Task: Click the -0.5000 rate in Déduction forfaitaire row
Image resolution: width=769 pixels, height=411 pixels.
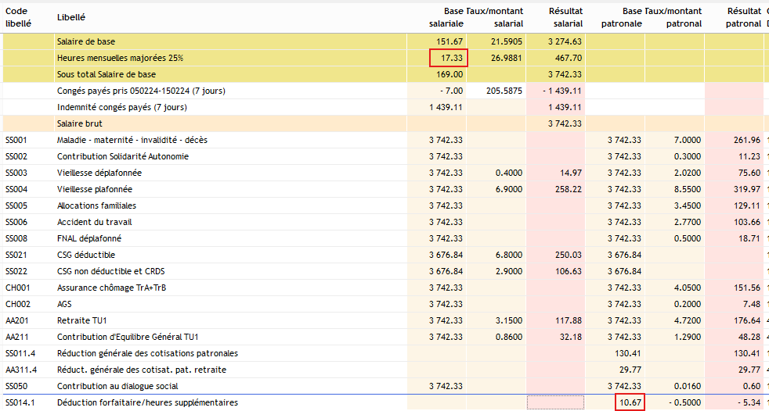Action: [684, 402]
